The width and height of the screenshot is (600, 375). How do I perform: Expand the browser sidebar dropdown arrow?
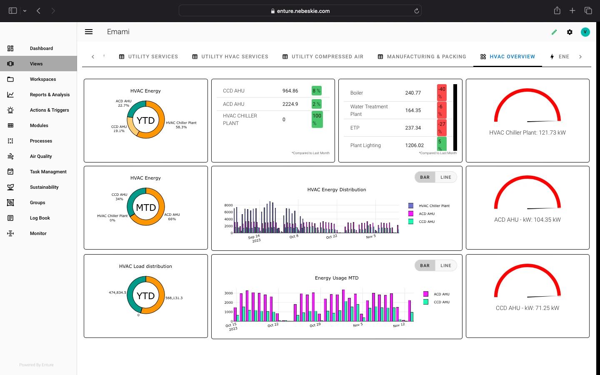pos(25,11)
